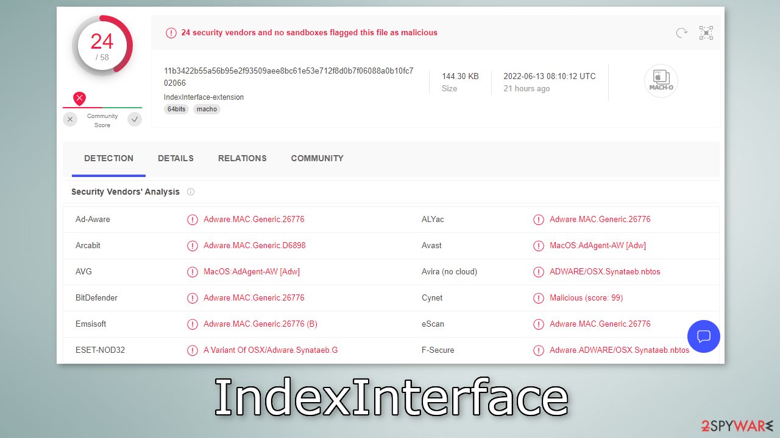Click the MACH-O file type badge
This screenshot has width=780, height=438.
pyautogui.click(x=661, y=80)
